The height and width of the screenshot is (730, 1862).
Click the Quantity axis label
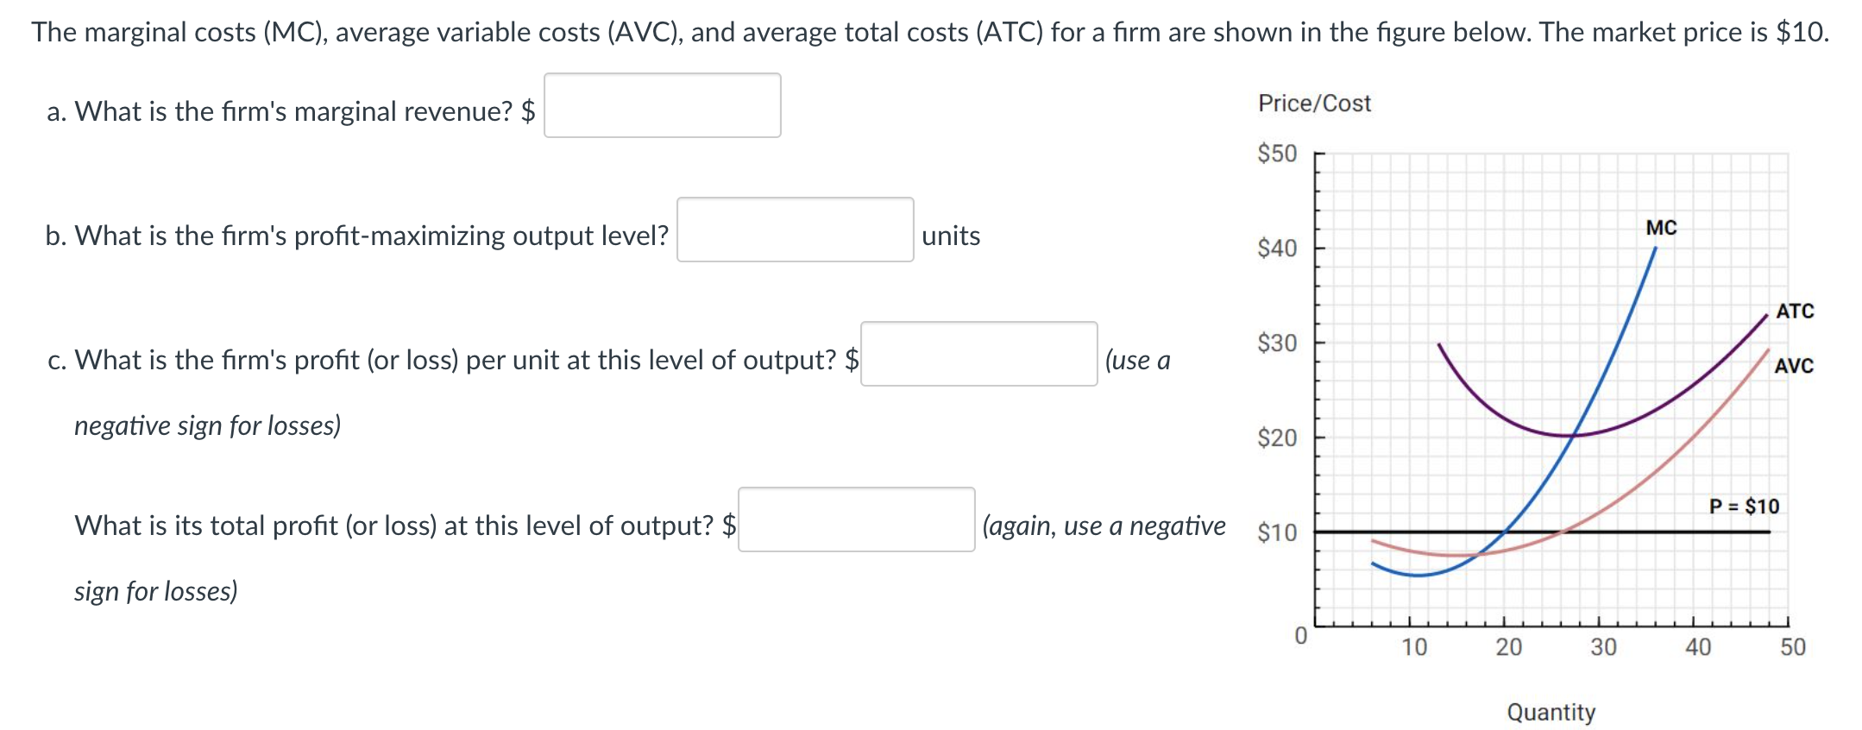click(1551, 712)
